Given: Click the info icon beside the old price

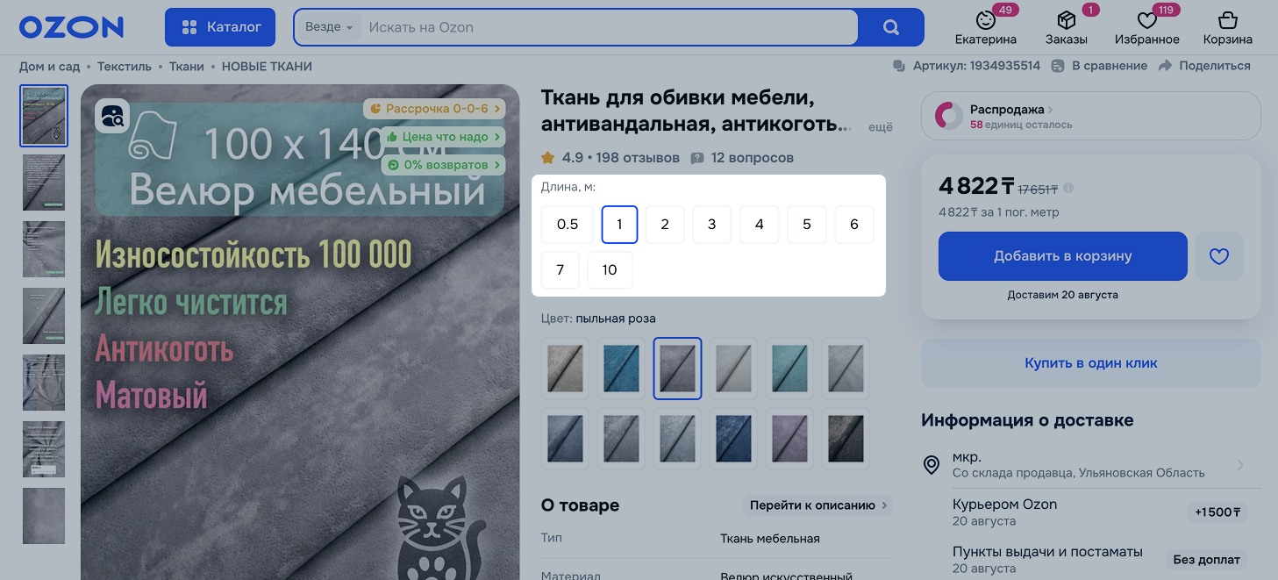Looking at the screenshot, I should (x=1068, y=188).
